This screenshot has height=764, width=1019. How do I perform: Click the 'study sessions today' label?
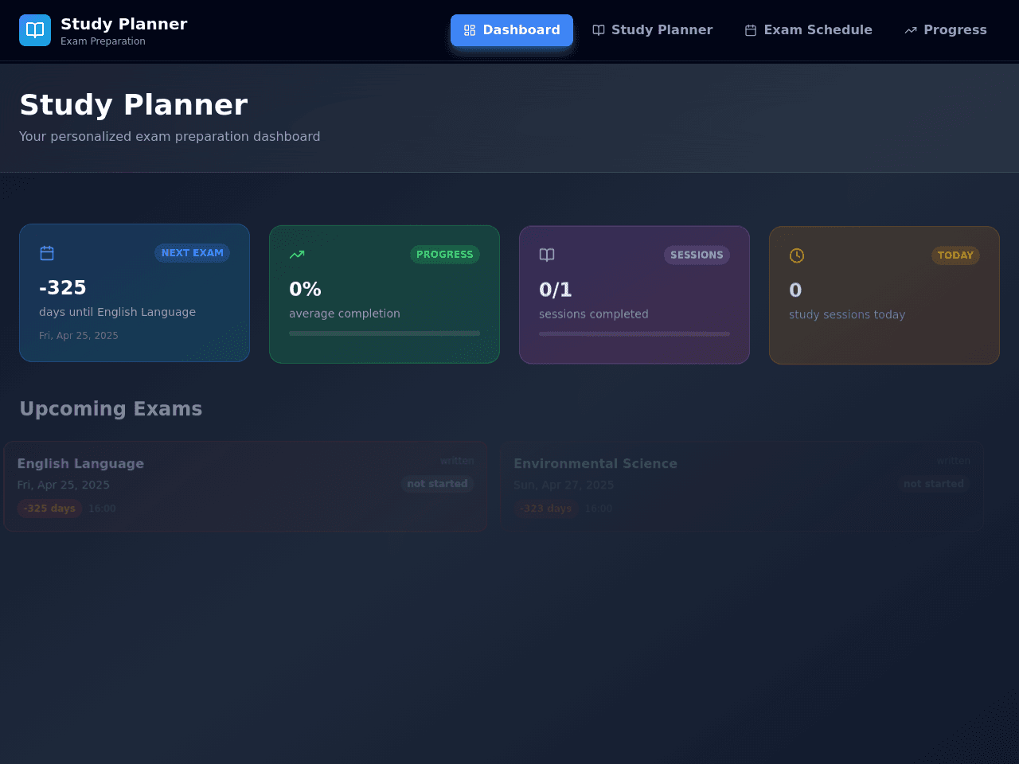tap(847, 314)
